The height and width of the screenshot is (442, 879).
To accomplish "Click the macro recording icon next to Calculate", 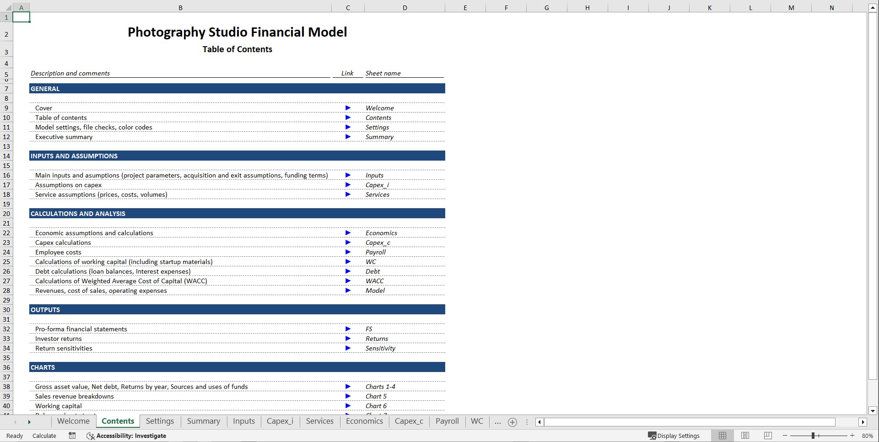I will coord(72,436).
